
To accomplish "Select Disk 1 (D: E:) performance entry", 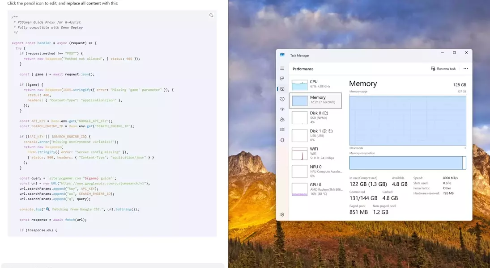I will click(x=315, y=136).
